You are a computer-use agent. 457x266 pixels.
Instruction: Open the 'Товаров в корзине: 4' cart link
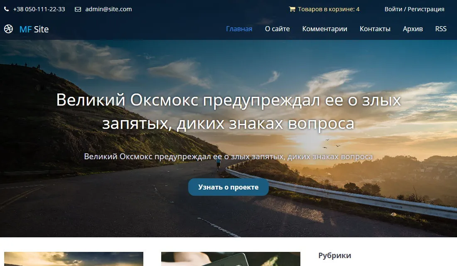point(328,9)
